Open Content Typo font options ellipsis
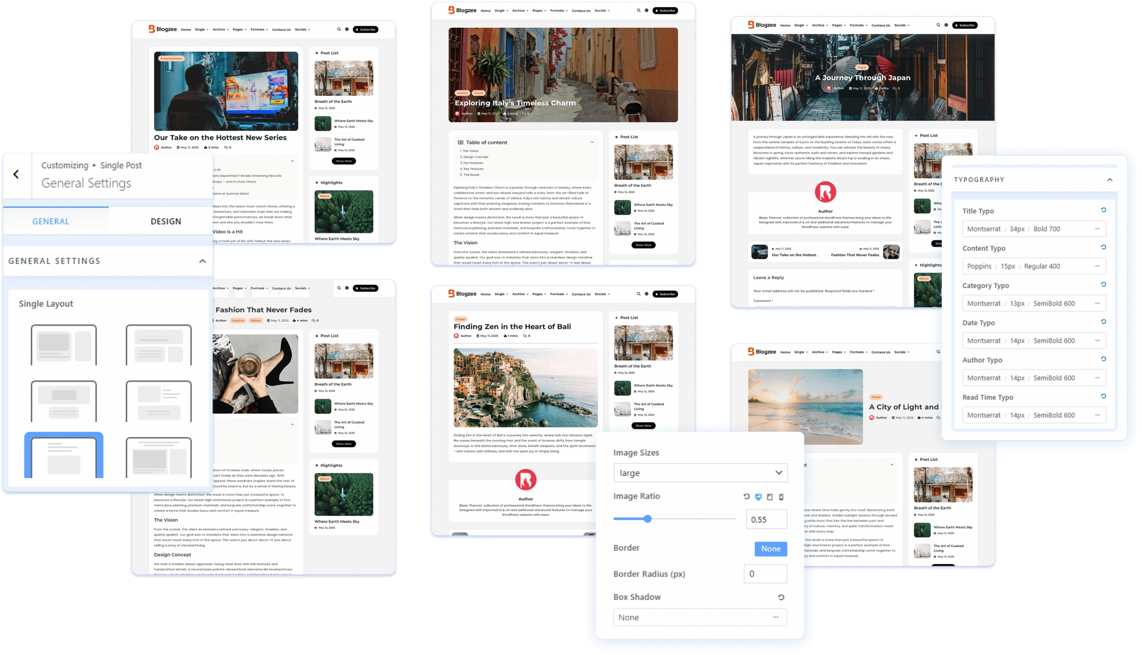 click(x=1097, y=266)
